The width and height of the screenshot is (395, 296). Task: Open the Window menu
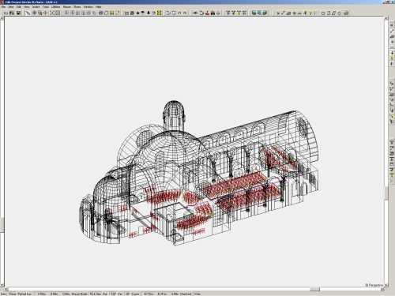point(88,7)
